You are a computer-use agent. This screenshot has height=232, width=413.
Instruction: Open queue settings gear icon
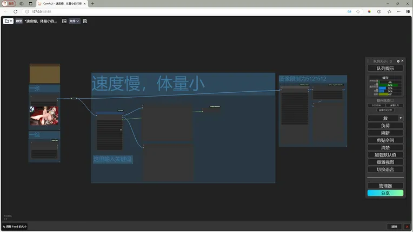click(398, 61)
